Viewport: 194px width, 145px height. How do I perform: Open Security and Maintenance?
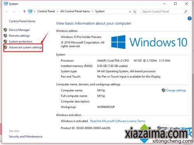pos(26,136)
